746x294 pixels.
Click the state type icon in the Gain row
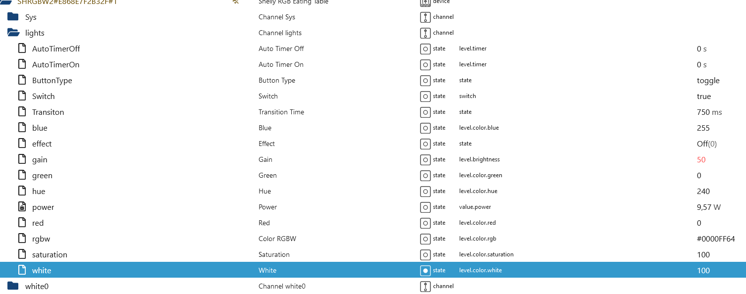(425, 160)
